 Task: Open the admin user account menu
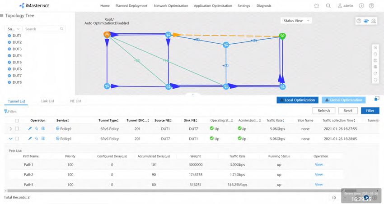[346, 5]
